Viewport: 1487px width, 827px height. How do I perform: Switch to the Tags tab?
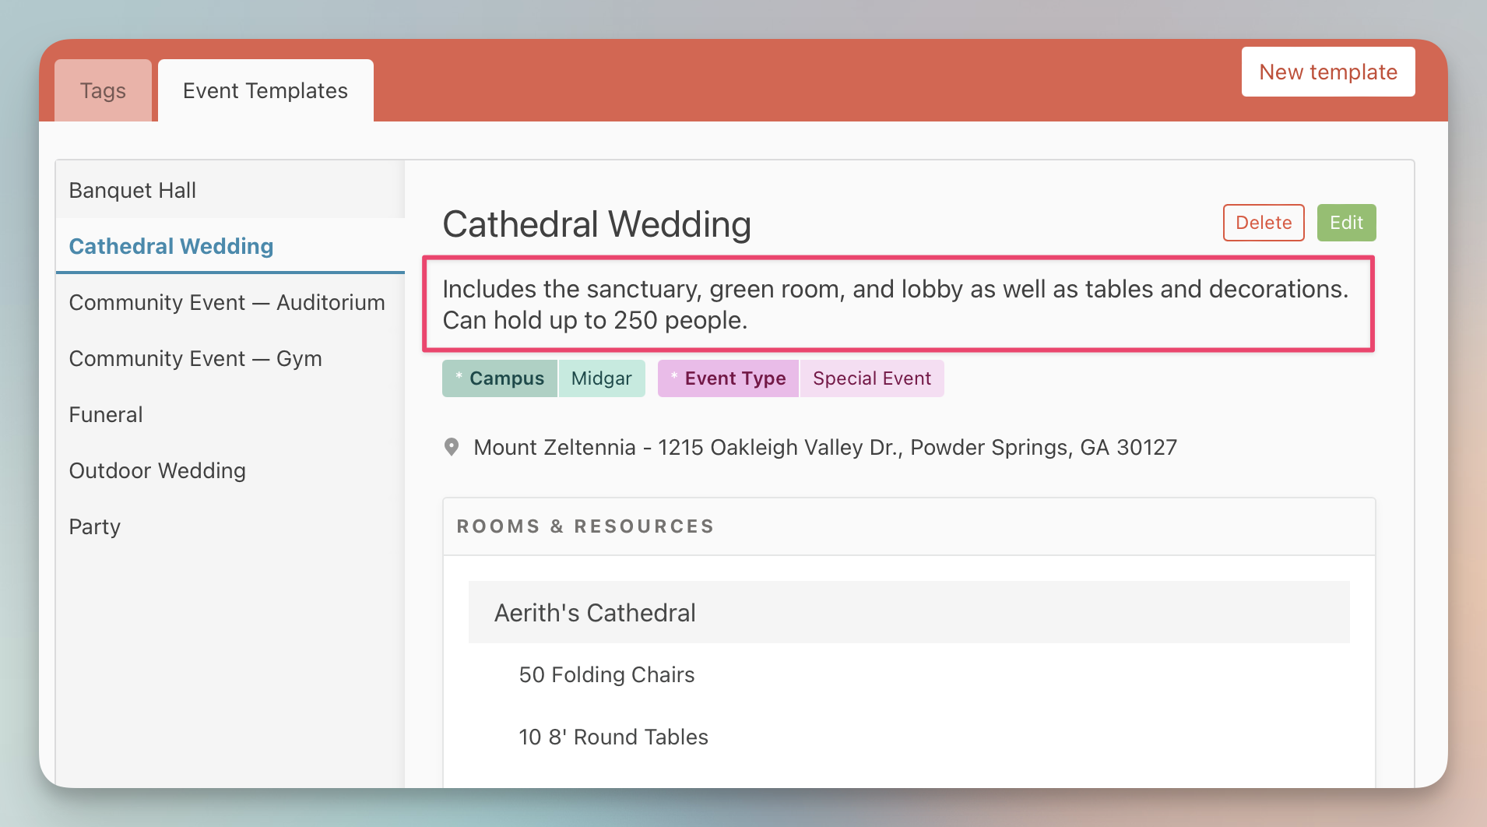(103, 91)
